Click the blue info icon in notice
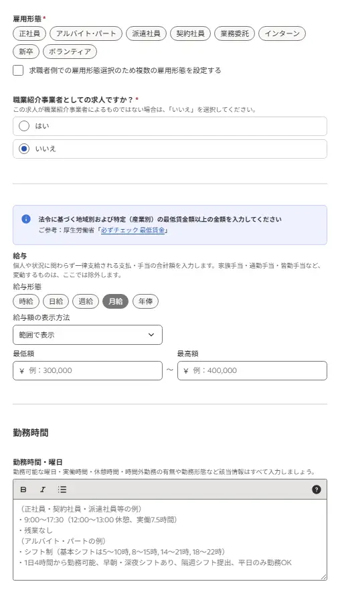Viewport: 342px width, 598px height. coord(26,219)
